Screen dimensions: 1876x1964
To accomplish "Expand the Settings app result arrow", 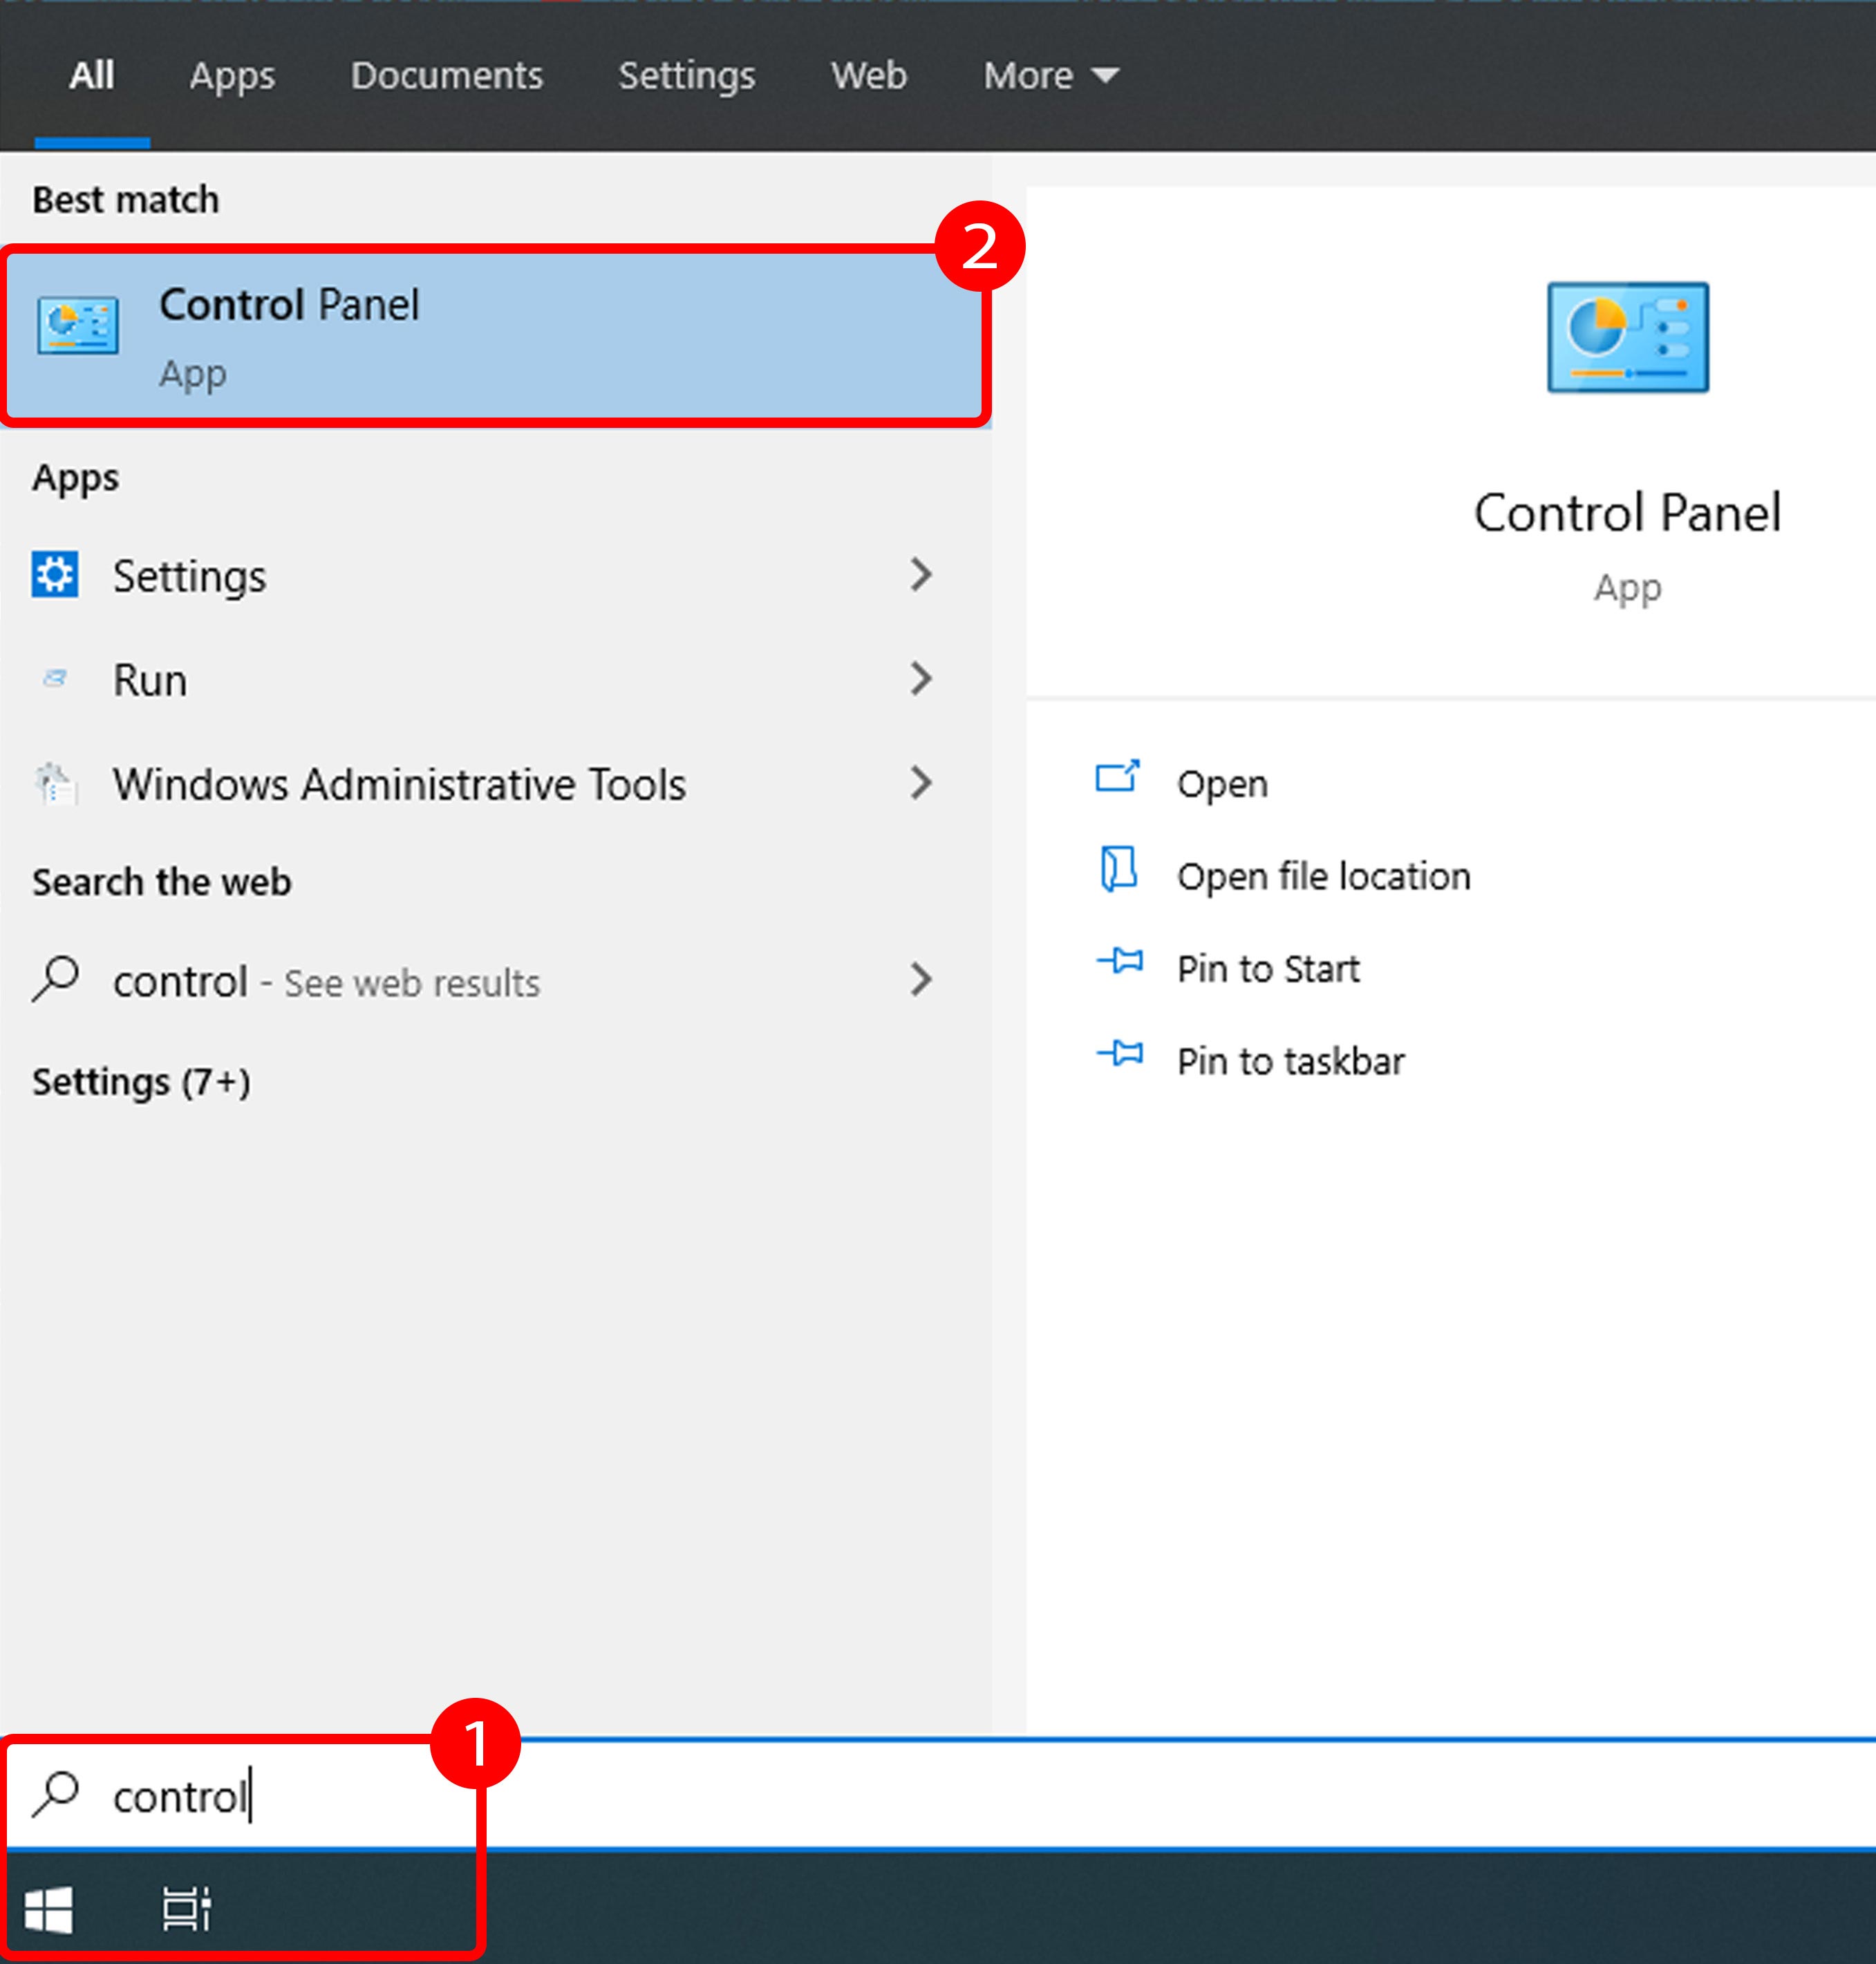I will click(921, 575).
